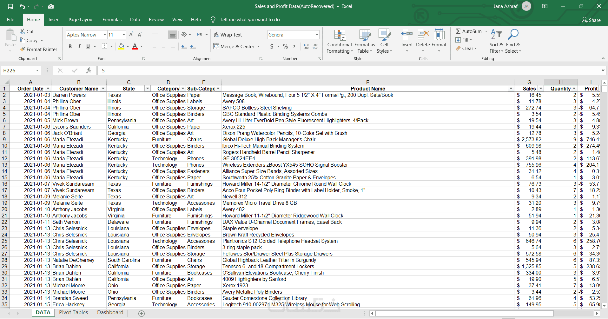Open Find & Select menu
This screenshot has width=608, height=319.
coord(513,42)
